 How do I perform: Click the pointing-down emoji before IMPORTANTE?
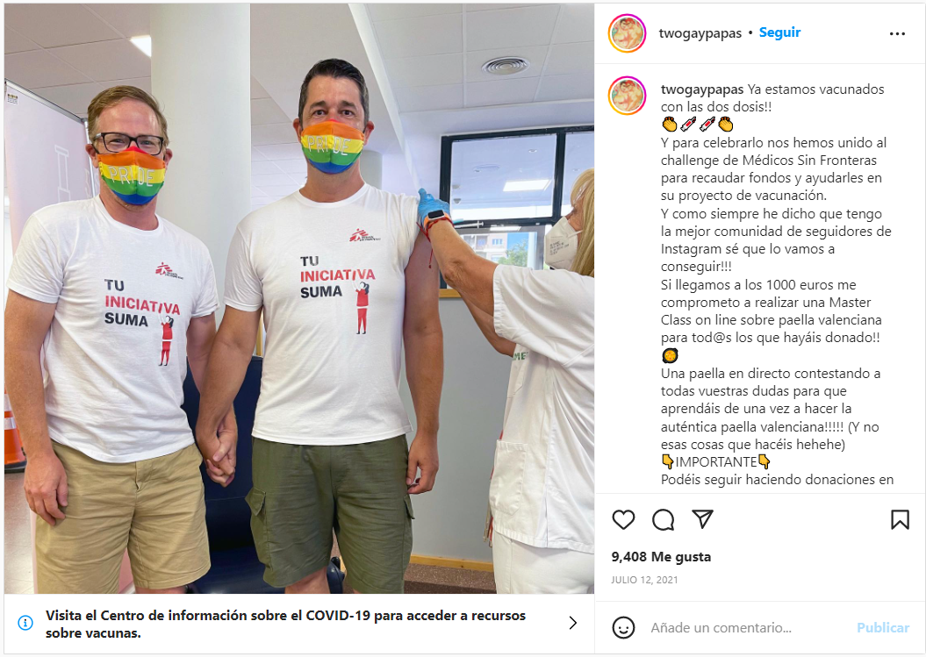667,461
